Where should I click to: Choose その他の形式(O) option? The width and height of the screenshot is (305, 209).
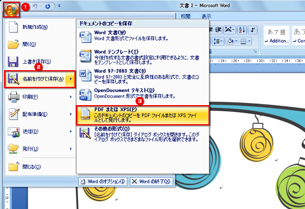click(143, 134)
